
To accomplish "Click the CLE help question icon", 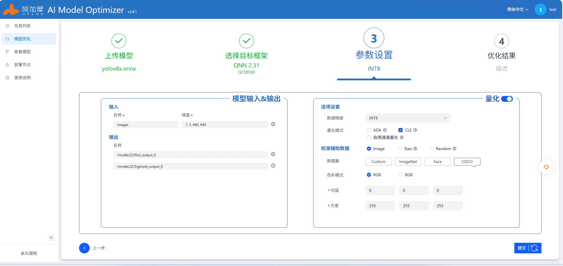I will 415,130.
